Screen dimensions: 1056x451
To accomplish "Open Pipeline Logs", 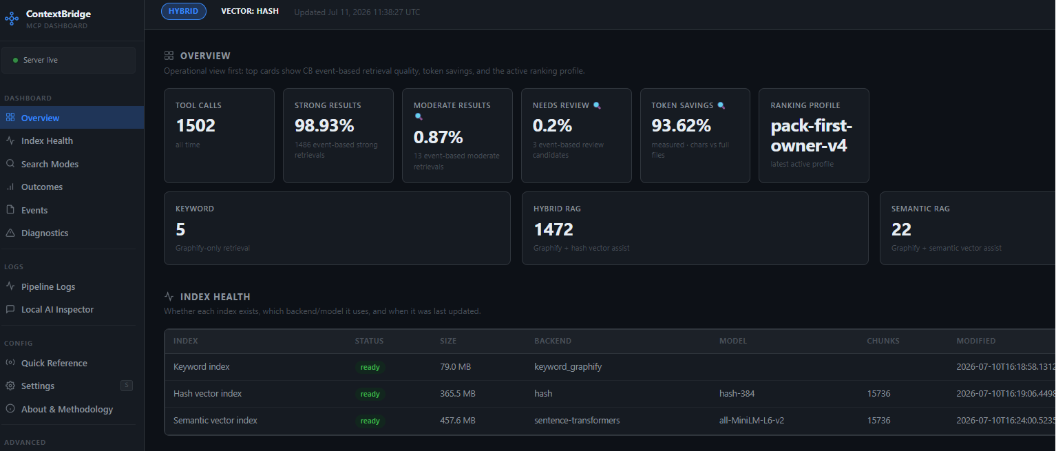I will point(72,286).
